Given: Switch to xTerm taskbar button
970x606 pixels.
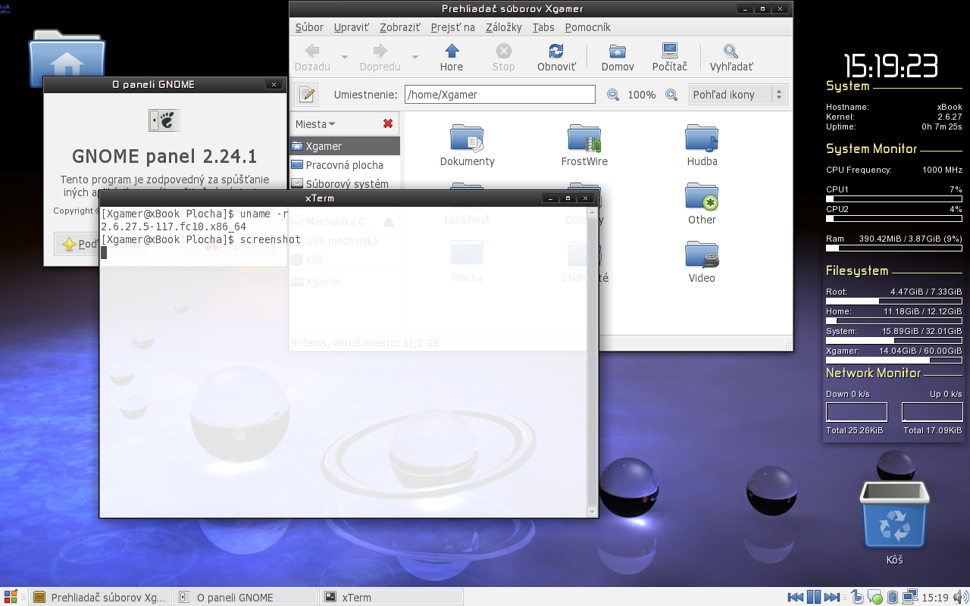Looking at the screenshot, I should click(391, 597).
